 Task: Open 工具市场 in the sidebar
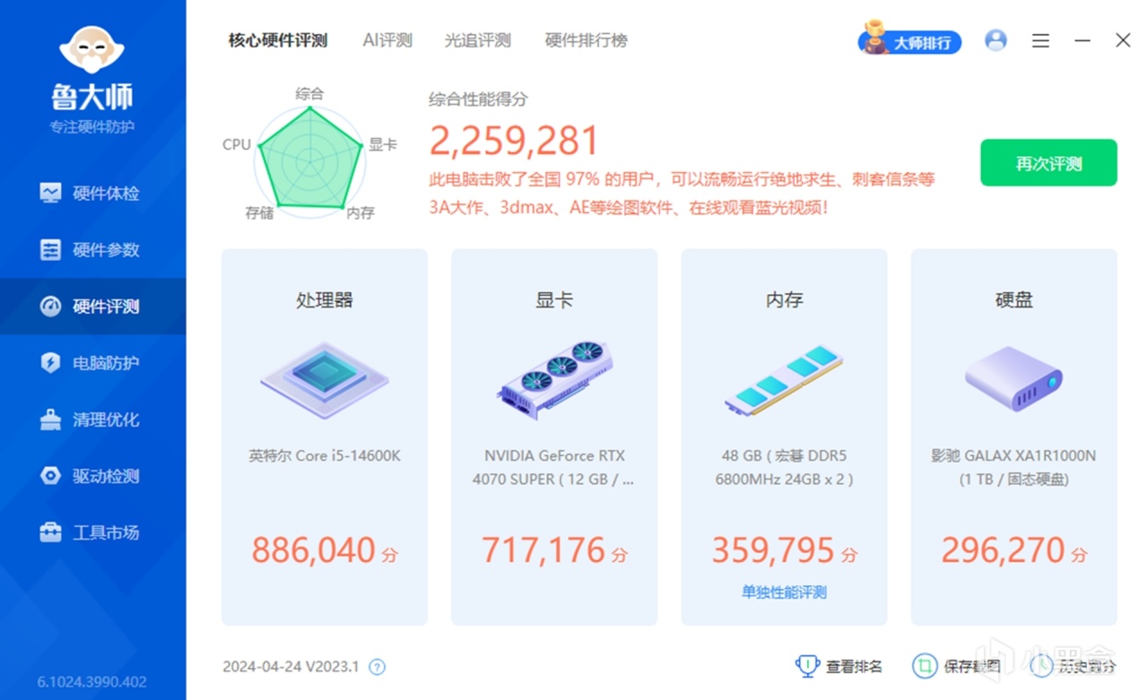(x=93, y=531)
